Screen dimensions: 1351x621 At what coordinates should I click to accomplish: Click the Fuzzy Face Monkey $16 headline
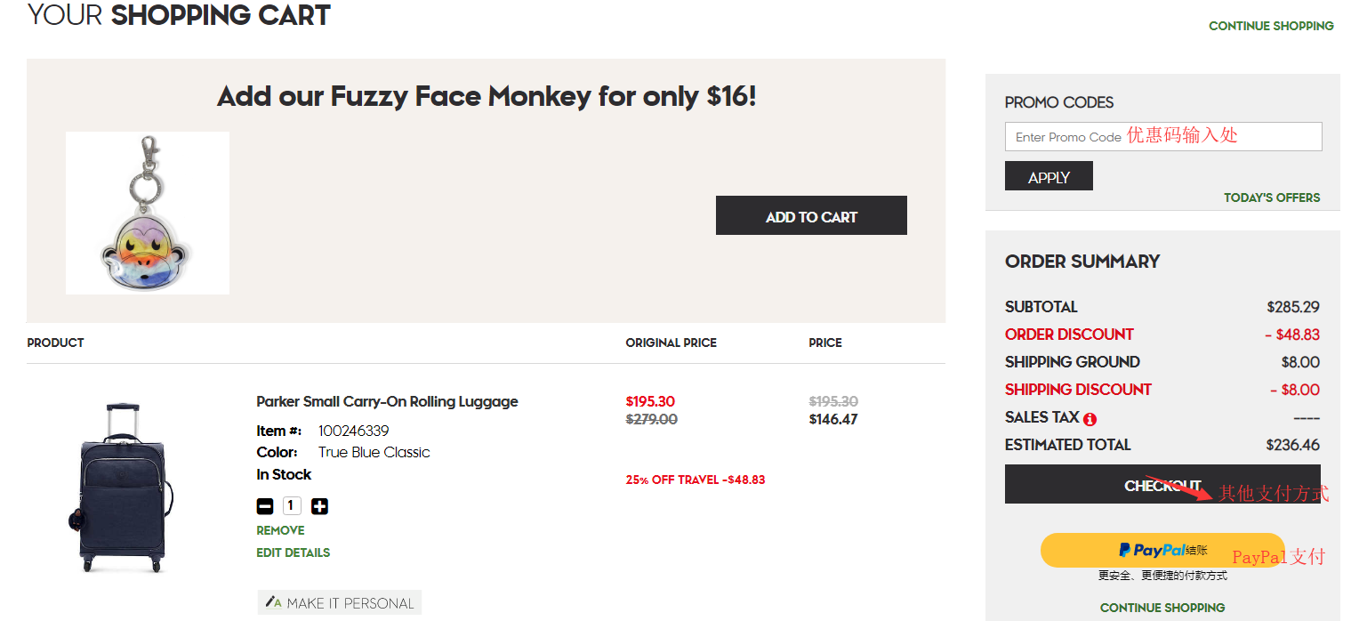tap(487, 96)
